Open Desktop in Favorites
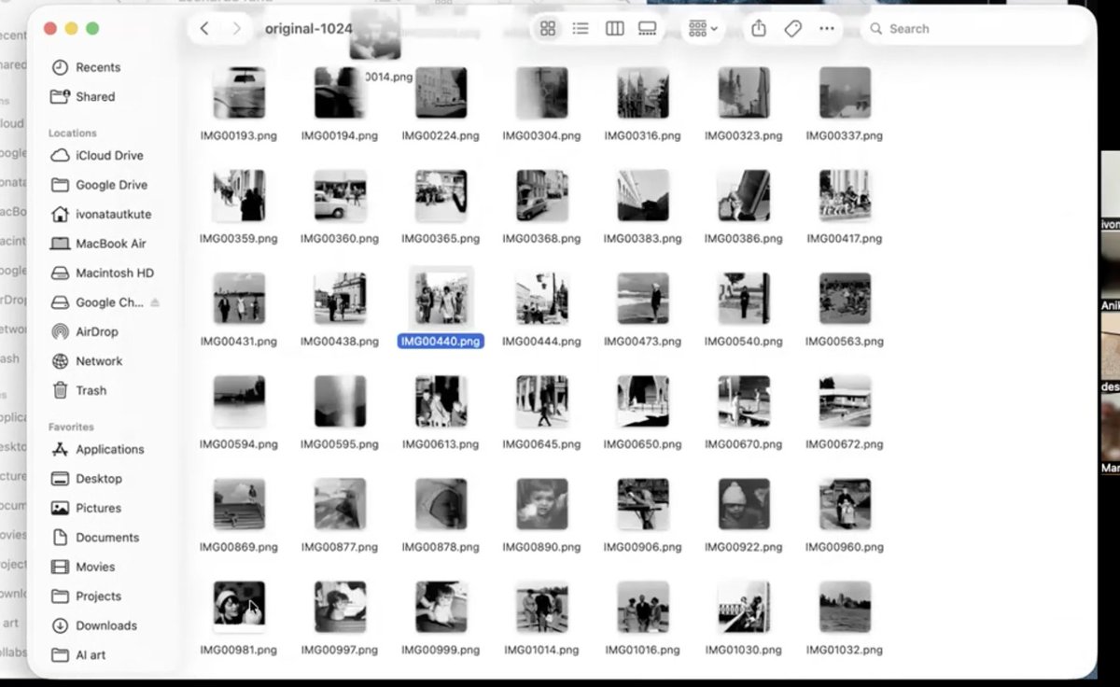This screenshot has height=687, width=1120. [98, 479]
